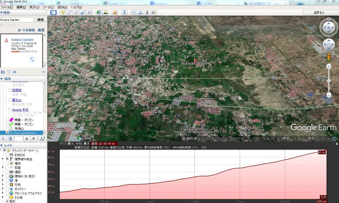Expand the ギャラリー layer tree

pyautogui.click(x=3, y=189)
